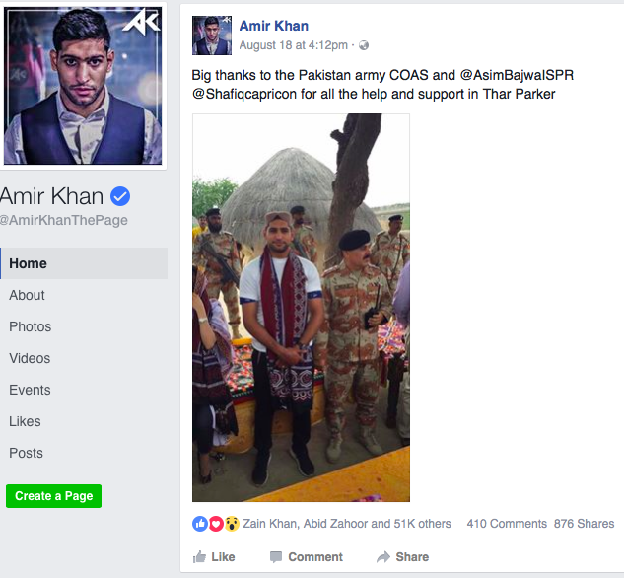Open the Events section
624x578 pixels.
pyautogui.click(x=30, y=390)
